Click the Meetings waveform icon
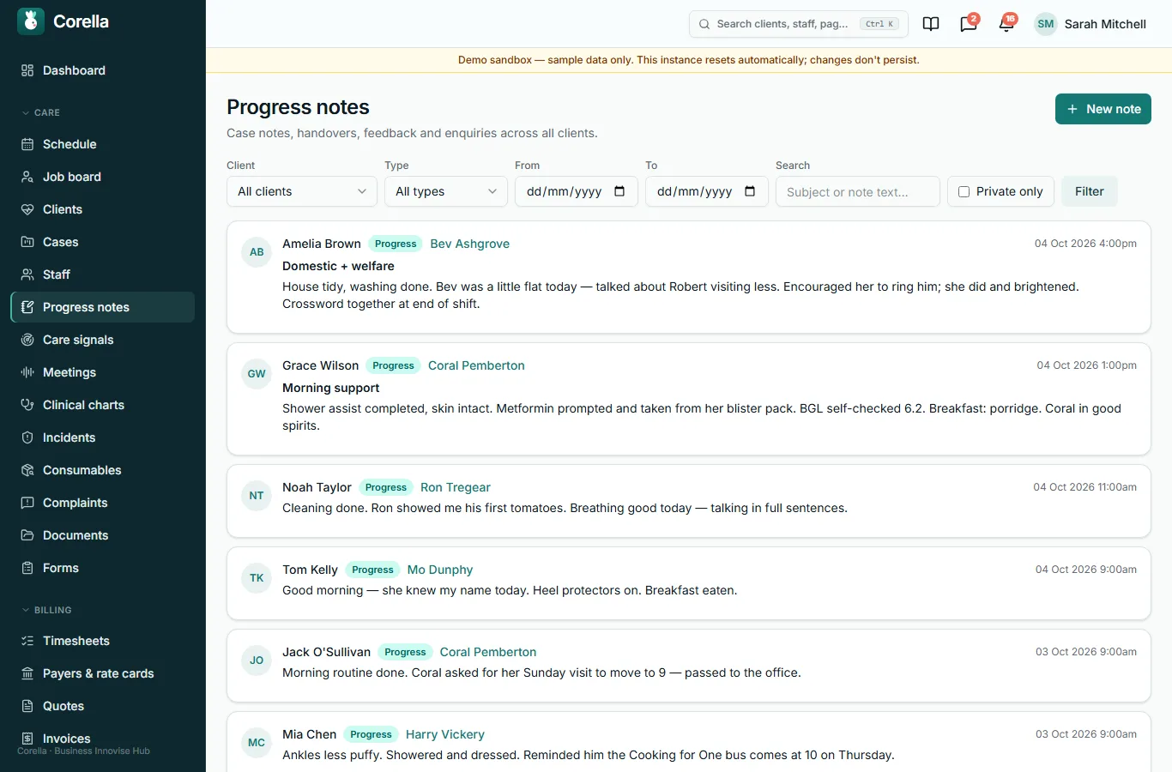Viewport: 1172px width, 772px height. point(27,372)
